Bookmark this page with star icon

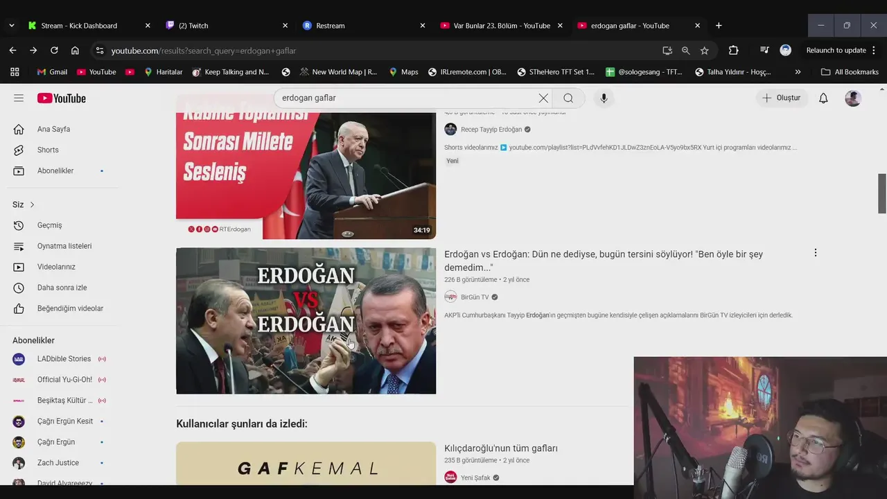coord(704,51)
